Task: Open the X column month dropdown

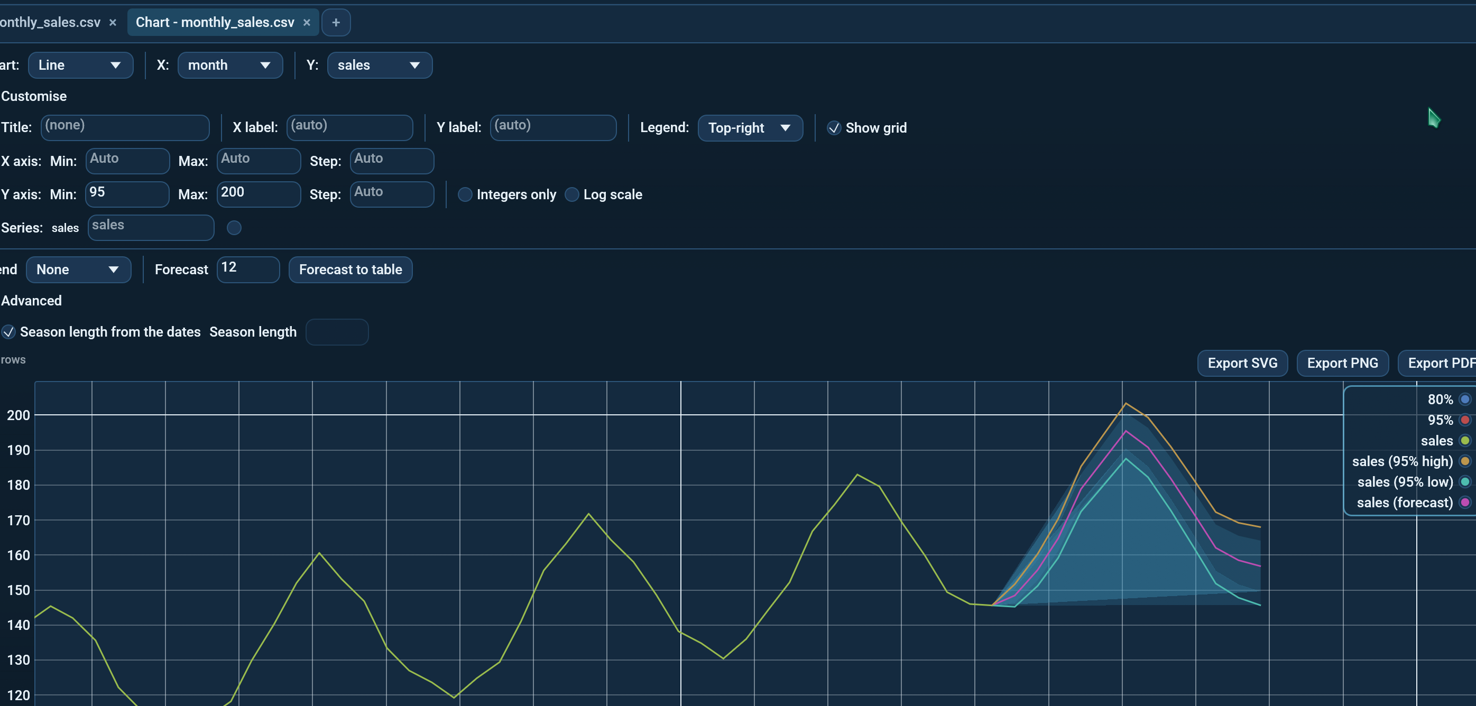Action: click(x=230, y=66)
